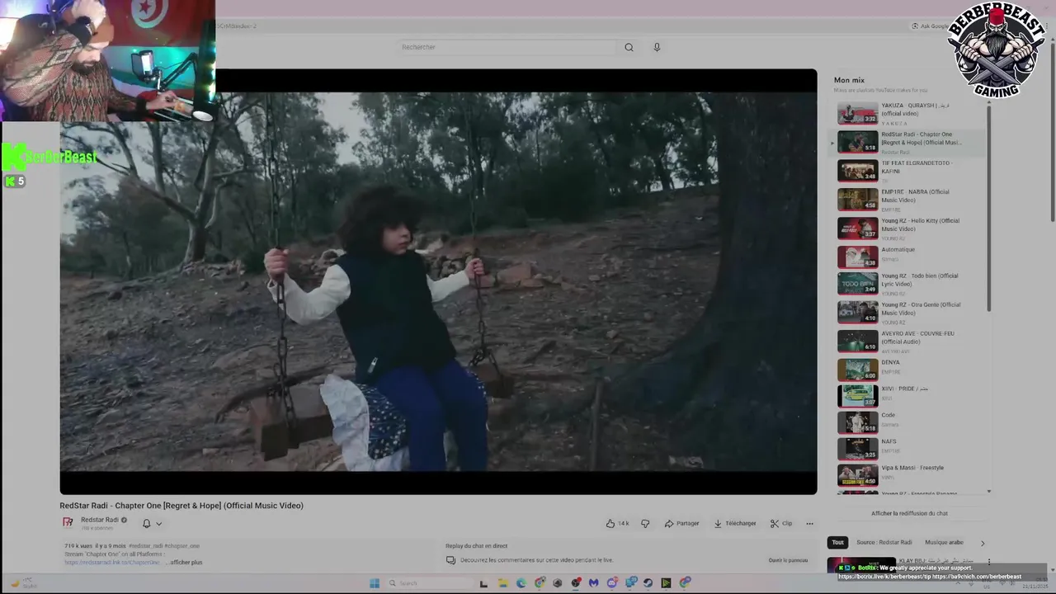Open the notification bell dropdown for Redstar Radi
The width and height of the screenshot is (1056, 594).
pyautogui.click(x=152, y=523)
